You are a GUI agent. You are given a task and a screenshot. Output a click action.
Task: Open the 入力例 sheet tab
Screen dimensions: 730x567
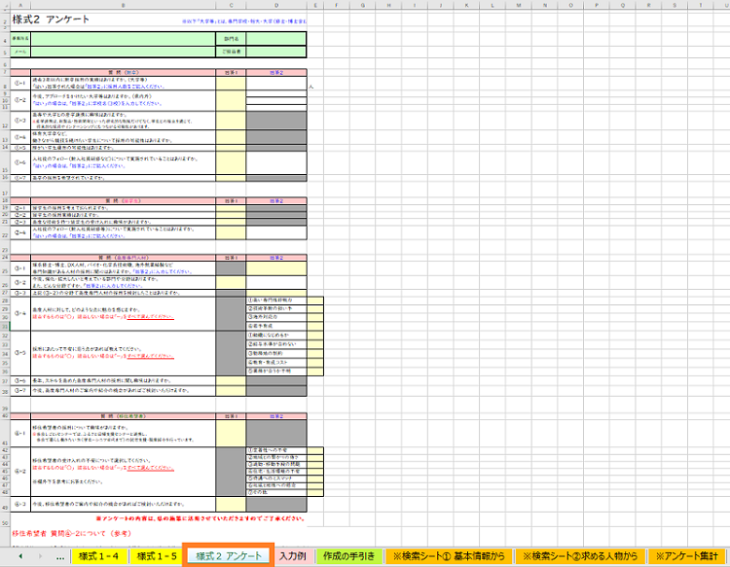coord(293,555)
